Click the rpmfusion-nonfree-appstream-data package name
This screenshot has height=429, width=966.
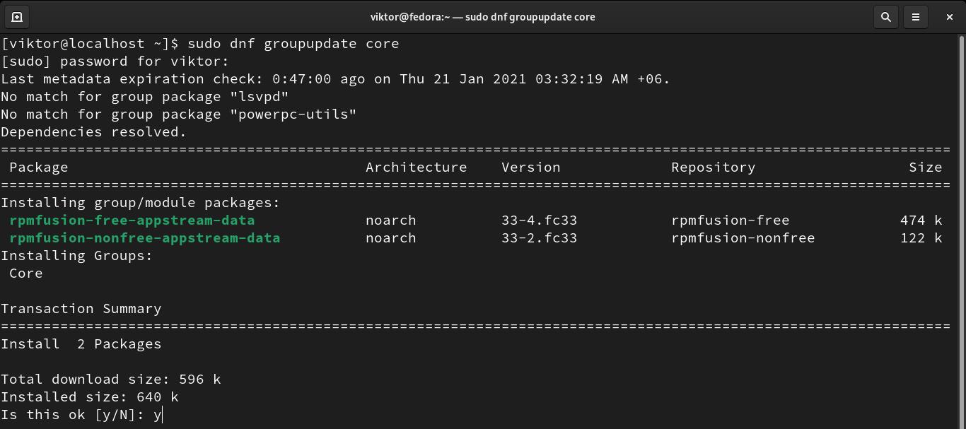click(144, 238)
